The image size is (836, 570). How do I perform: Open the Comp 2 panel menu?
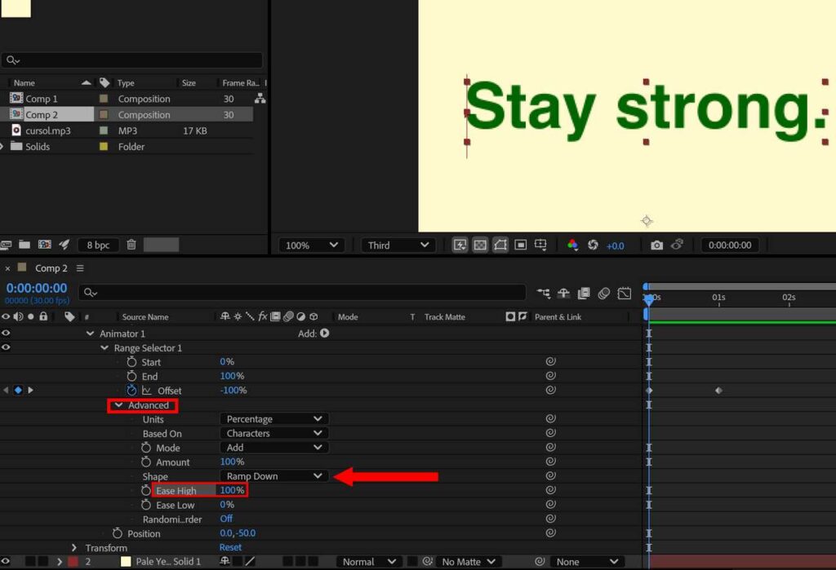coord(80,268)
